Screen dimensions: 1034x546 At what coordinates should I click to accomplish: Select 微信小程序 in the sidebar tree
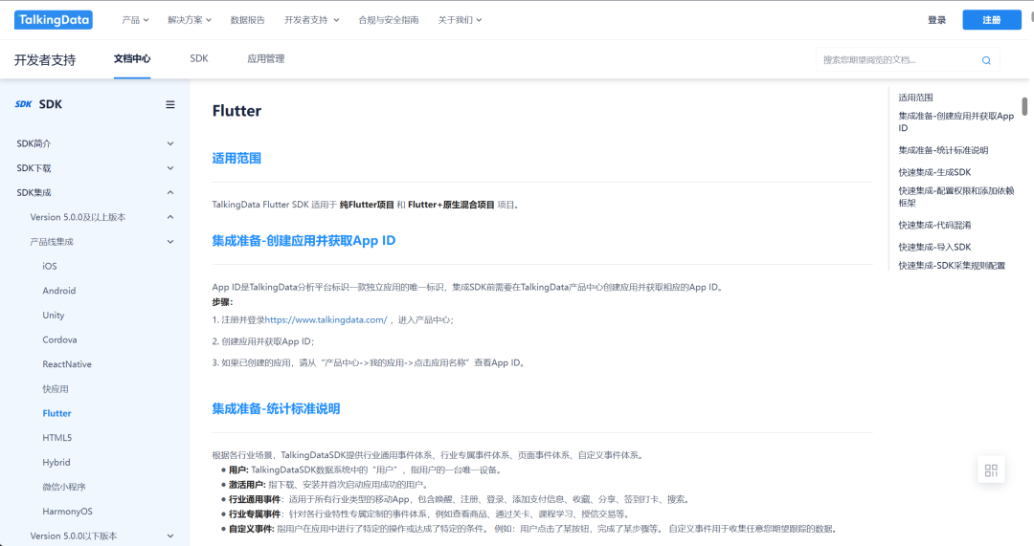(64, 487)
